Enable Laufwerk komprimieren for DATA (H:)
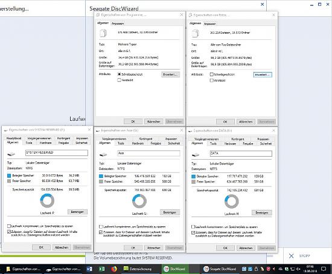332x274 pixels. coord(193,227)
